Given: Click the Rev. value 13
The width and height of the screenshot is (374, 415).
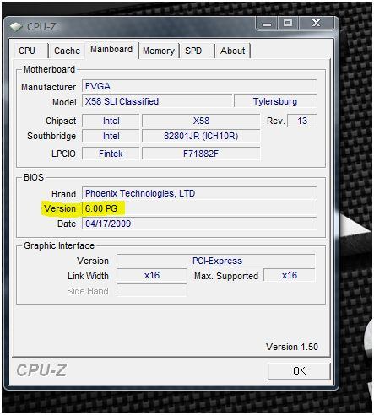Looking at the screenshot, I should tap(302, 121).
